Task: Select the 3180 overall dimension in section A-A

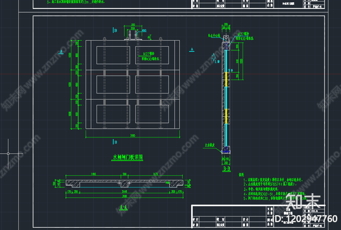Action: point(124,196)
